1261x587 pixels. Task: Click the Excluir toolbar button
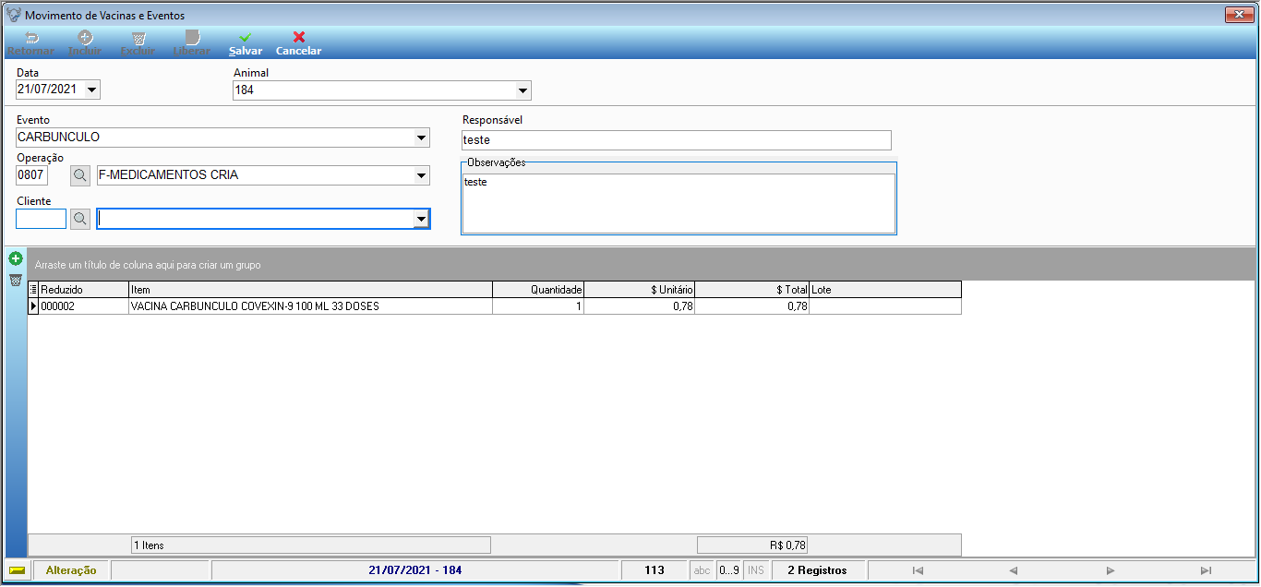(138, 43)
